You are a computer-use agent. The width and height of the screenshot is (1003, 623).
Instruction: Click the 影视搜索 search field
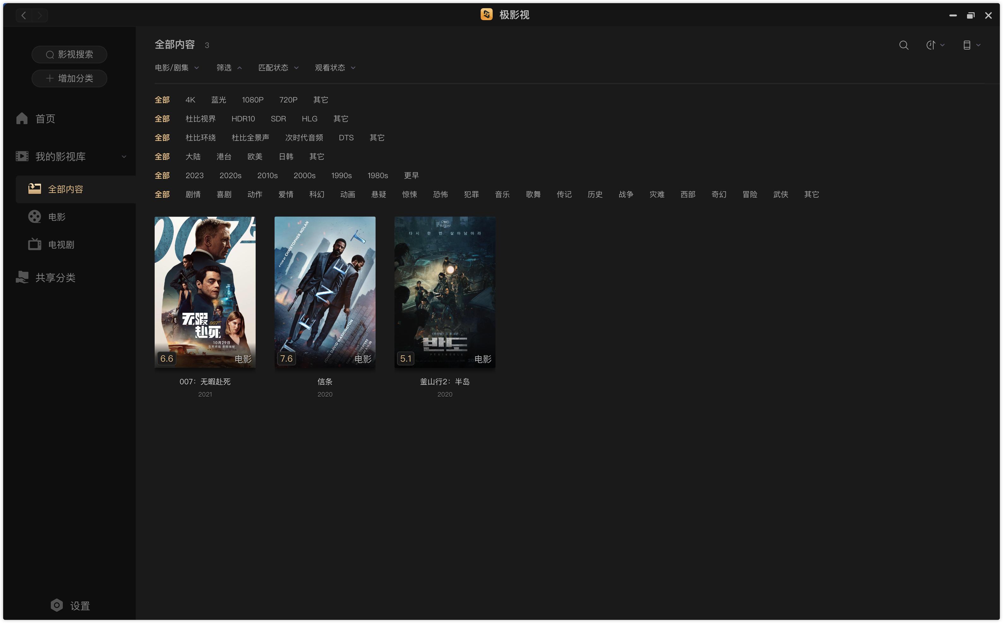click(69, 55)
